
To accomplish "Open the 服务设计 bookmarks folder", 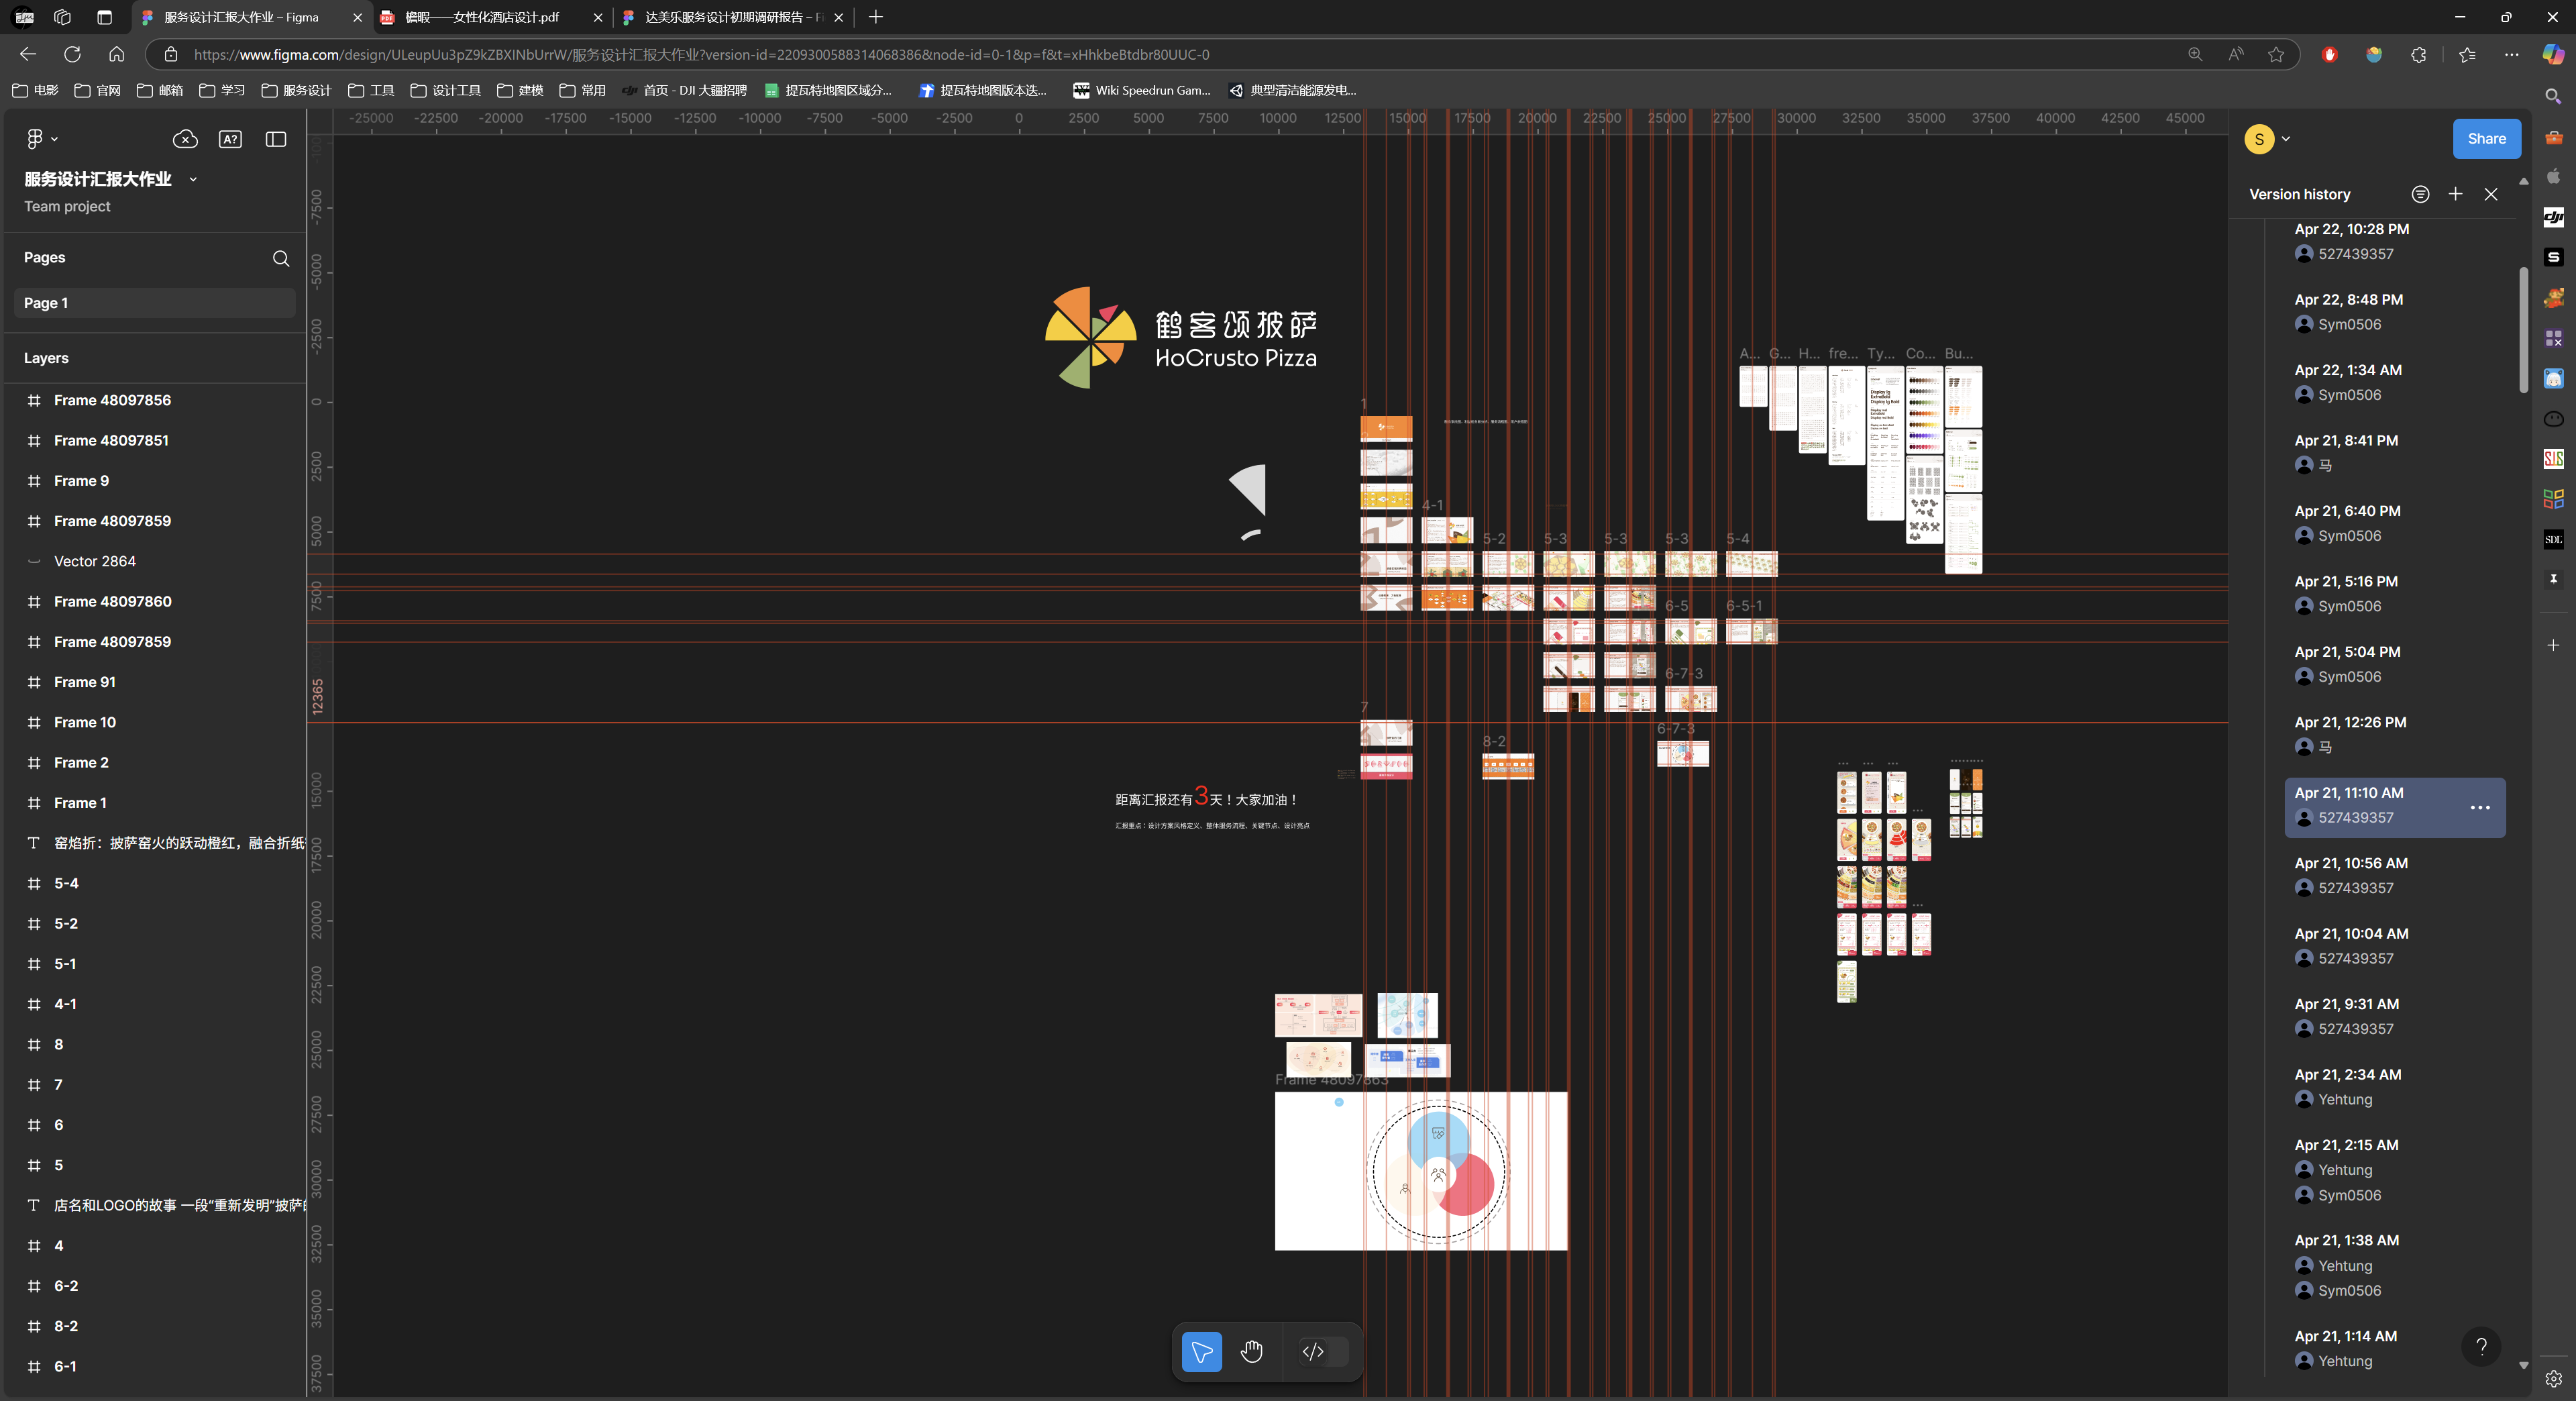I will 297,90.
